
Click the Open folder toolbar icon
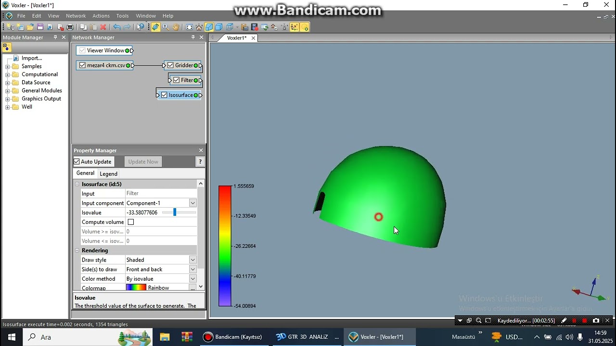(30, 27)
